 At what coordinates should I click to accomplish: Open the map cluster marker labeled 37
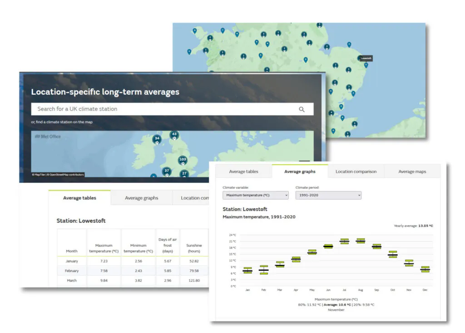pos(167,171)
